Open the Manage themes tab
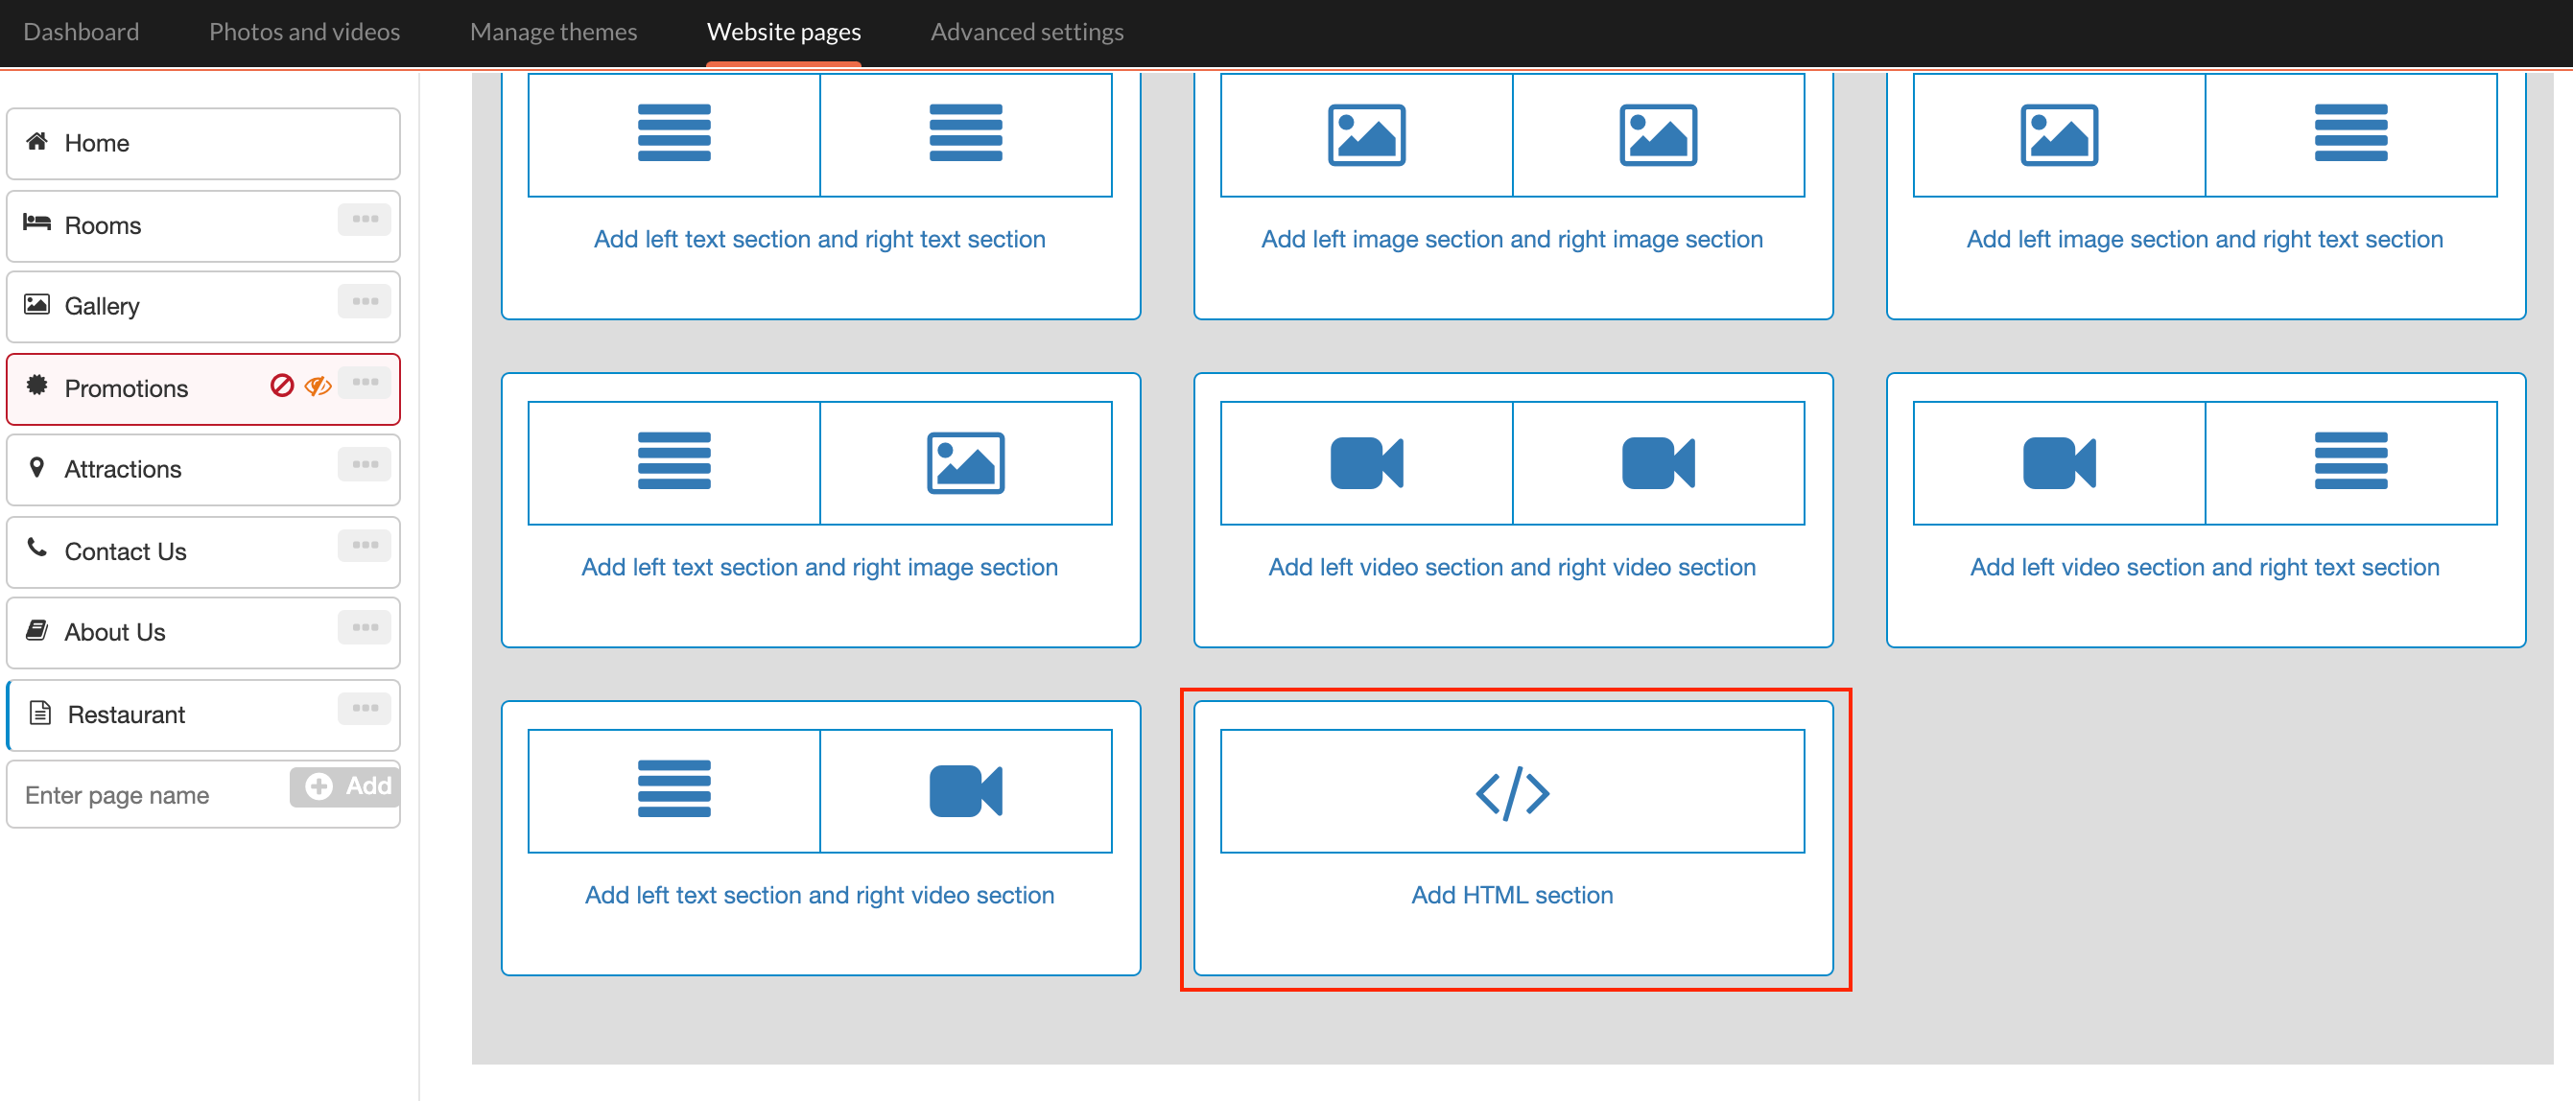 (x=554, y=32)
